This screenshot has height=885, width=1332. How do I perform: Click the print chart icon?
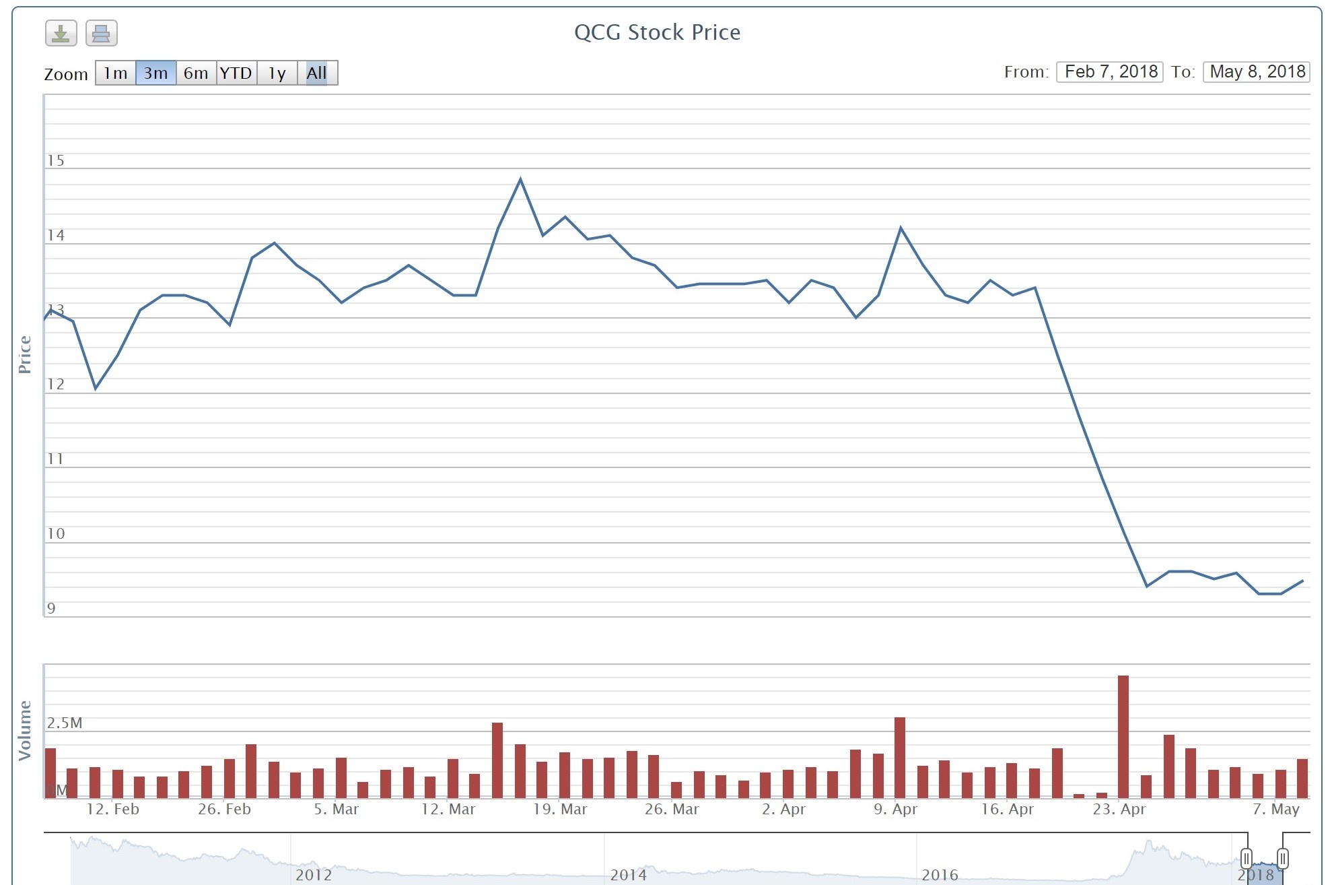102,33
